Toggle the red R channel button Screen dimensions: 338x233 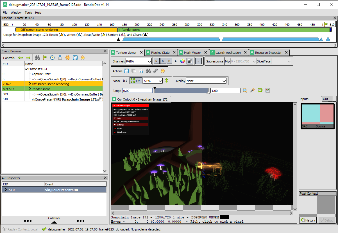[156, 61]
